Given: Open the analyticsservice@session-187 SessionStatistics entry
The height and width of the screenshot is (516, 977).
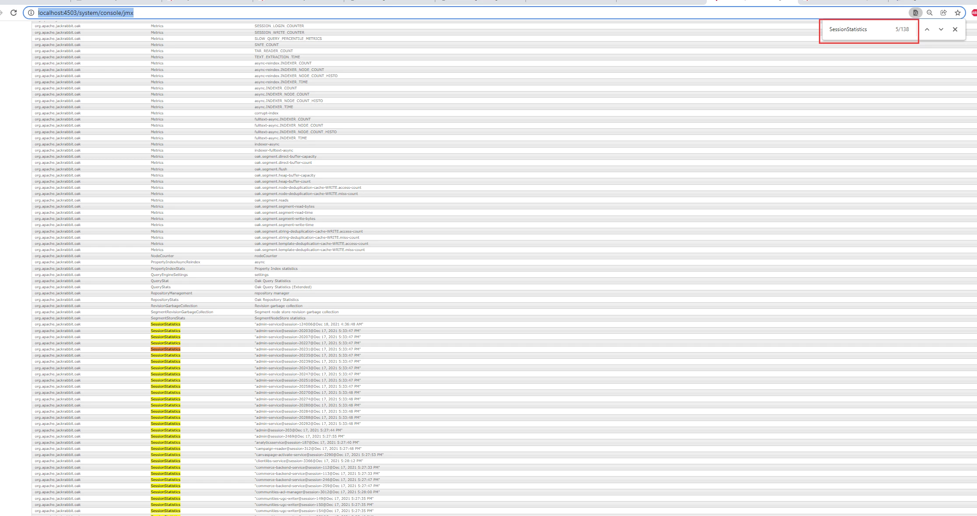Looking at the screenshot, I should (x=307, y=442).
